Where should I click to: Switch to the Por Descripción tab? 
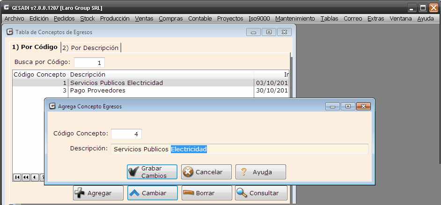(x=90, y=48)
